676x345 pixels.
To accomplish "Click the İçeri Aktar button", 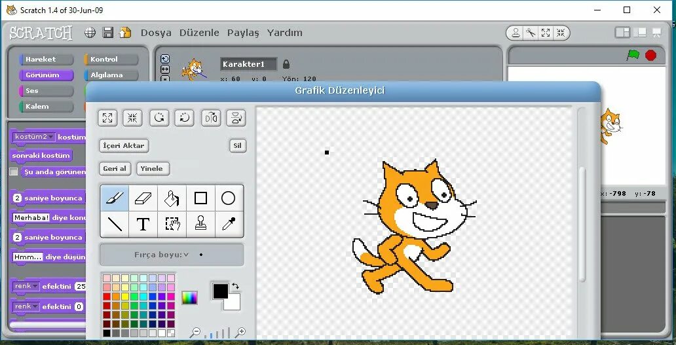I will pos(124,145).
